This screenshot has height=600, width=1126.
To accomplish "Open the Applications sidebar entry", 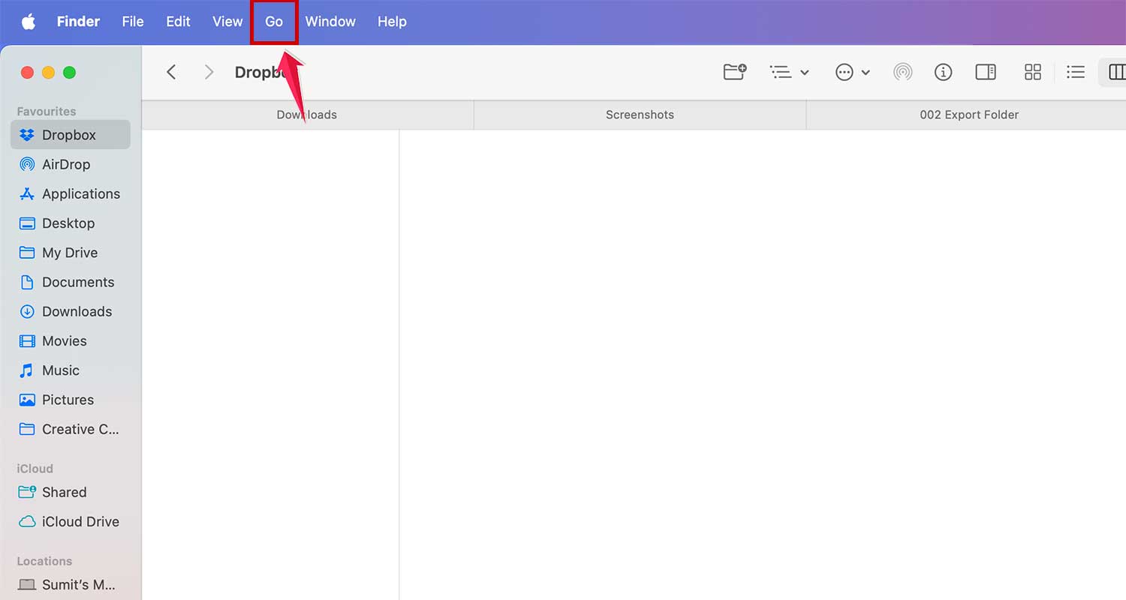I will (81, 193).
